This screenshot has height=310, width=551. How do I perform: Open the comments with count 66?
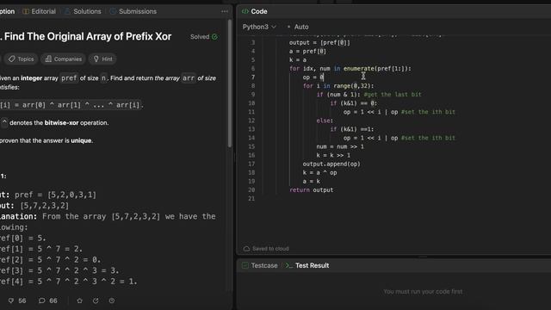coord(48,301)
